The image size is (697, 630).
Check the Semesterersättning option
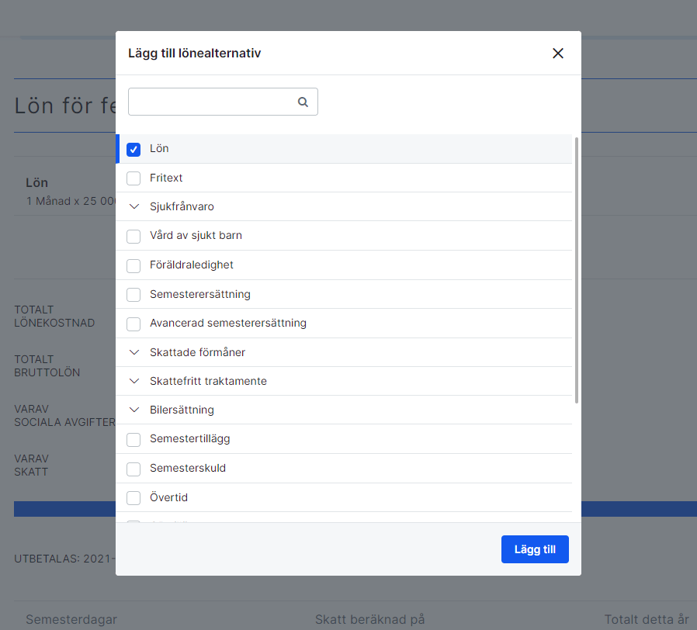tap(134, 295)
